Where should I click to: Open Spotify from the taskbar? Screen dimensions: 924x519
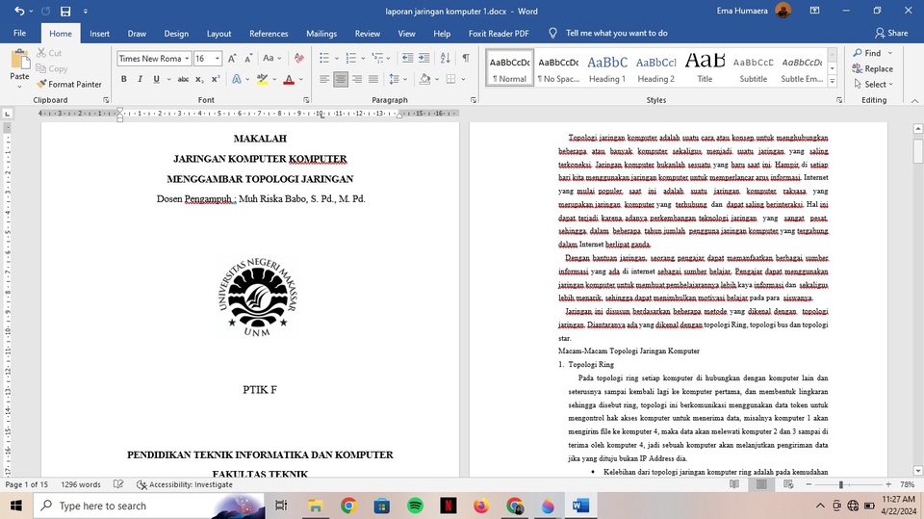point(415,506)
